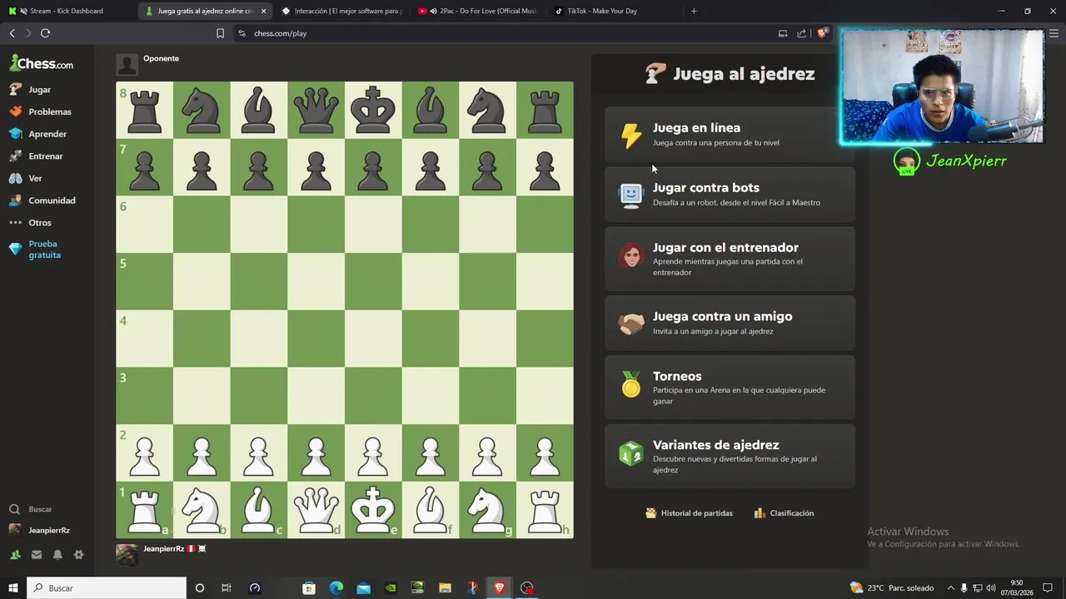Bookmark this page icon
Screen dimensions: 1066x599
220,33
